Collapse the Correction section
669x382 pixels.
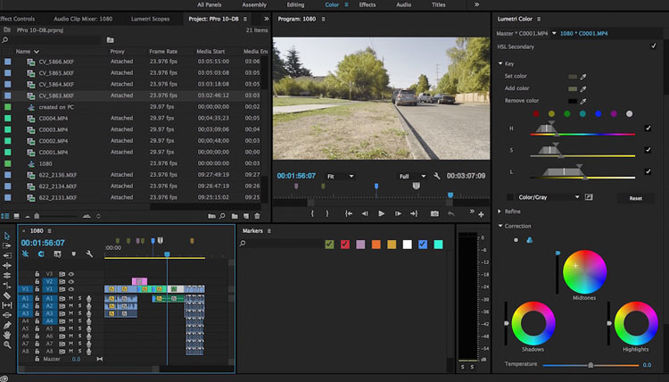coord(500,226)
